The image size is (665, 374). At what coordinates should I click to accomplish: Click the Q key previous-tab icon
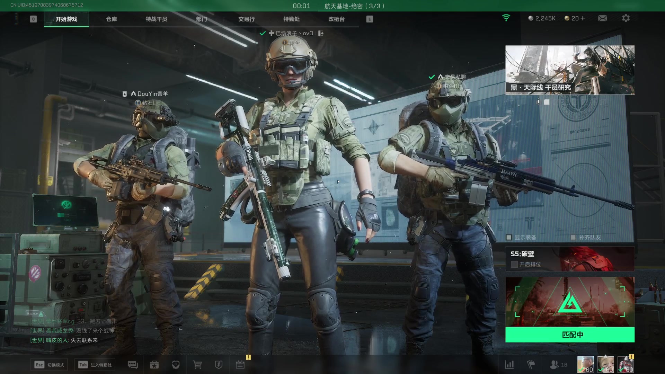[x=33, y=19]
